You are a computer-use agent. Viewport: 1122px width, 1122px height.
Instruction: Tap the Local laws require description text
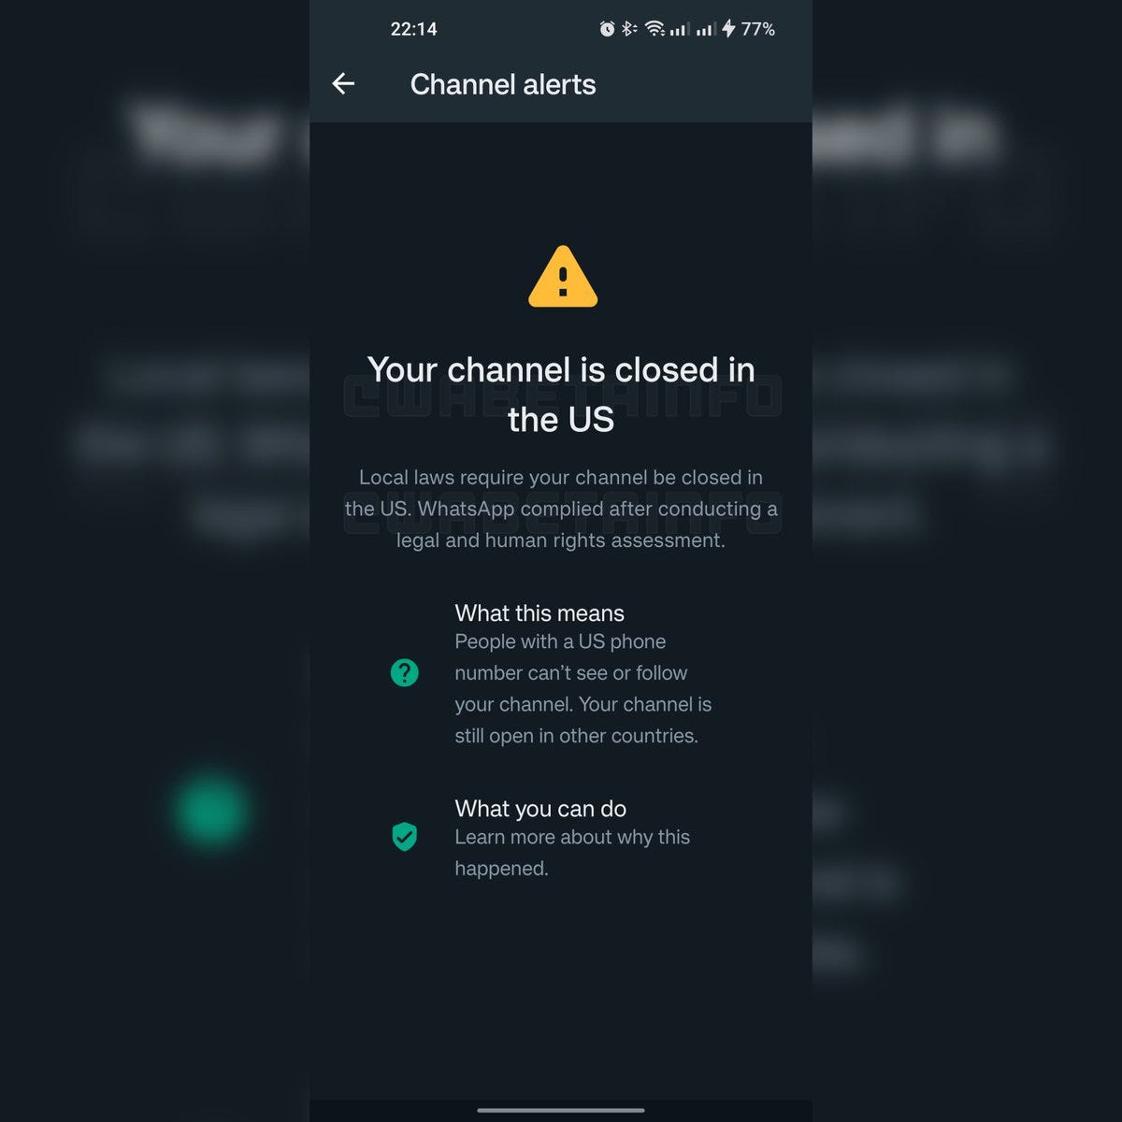[561, 509]
